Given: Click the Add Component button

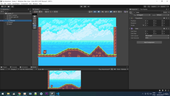Looking at the screenshot, I should click(149, 42).
